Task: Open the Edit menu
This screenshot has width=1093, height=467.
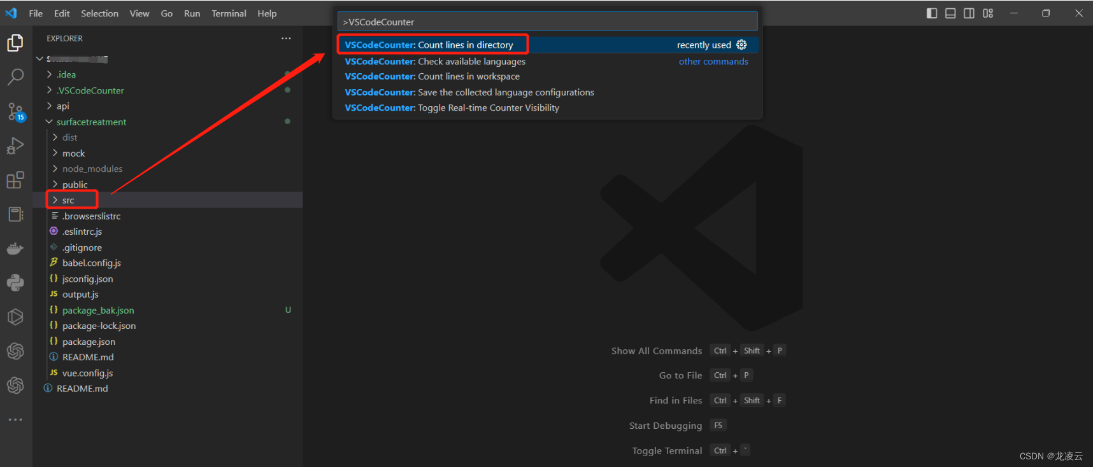Action: tap(62, 13)
